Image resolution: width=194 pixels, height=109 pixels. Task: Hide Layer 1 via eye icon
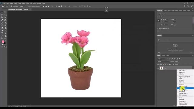click(x=158, y=68)
